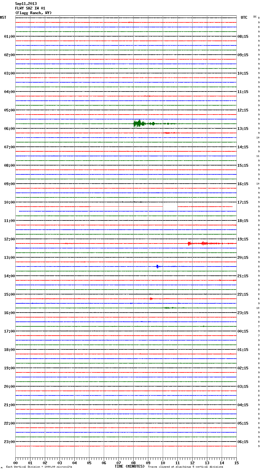Click the large green earthquake burst before 06:00
The height and width of the screenshot is (471, 261).
[144, 124]
